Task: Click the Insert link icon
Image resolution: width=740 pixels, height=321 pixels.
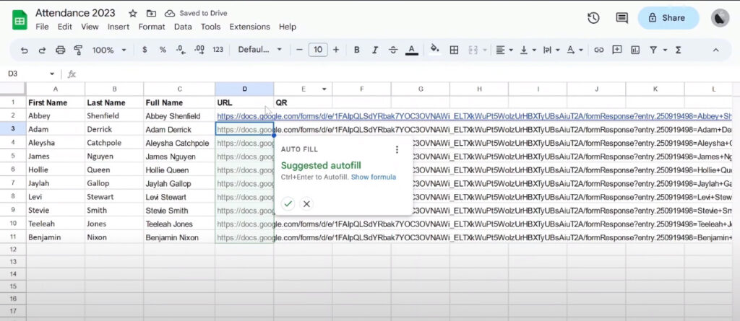Action: click(598, 50)
